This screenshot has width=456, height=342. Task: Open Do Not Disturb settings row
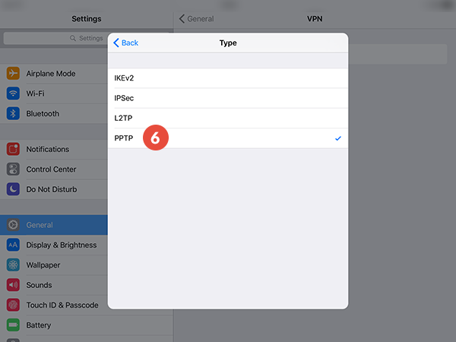(54, 189)
